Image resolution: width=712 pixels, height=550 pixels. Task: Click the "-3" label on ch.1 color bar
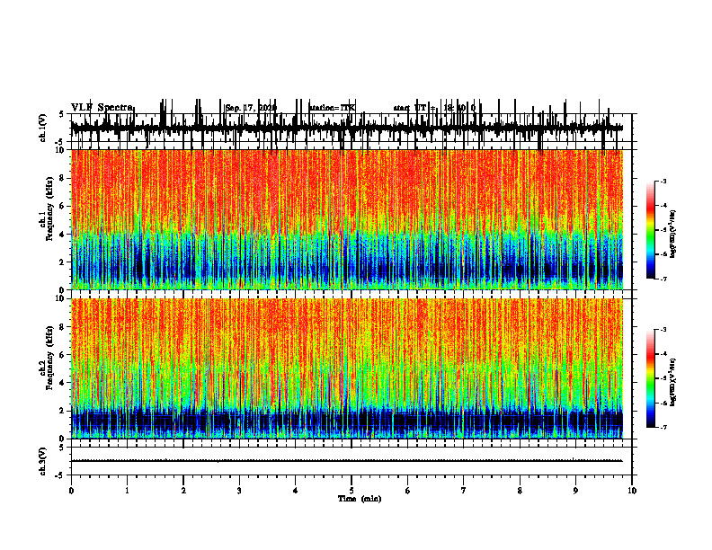click(663, 181)
